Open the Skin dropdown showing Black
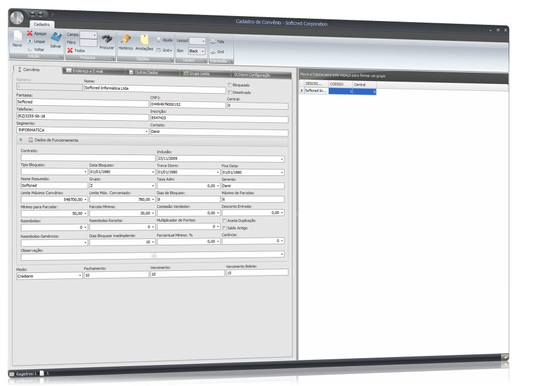This screenshot has width=542, height=386. tap(196, 51)
